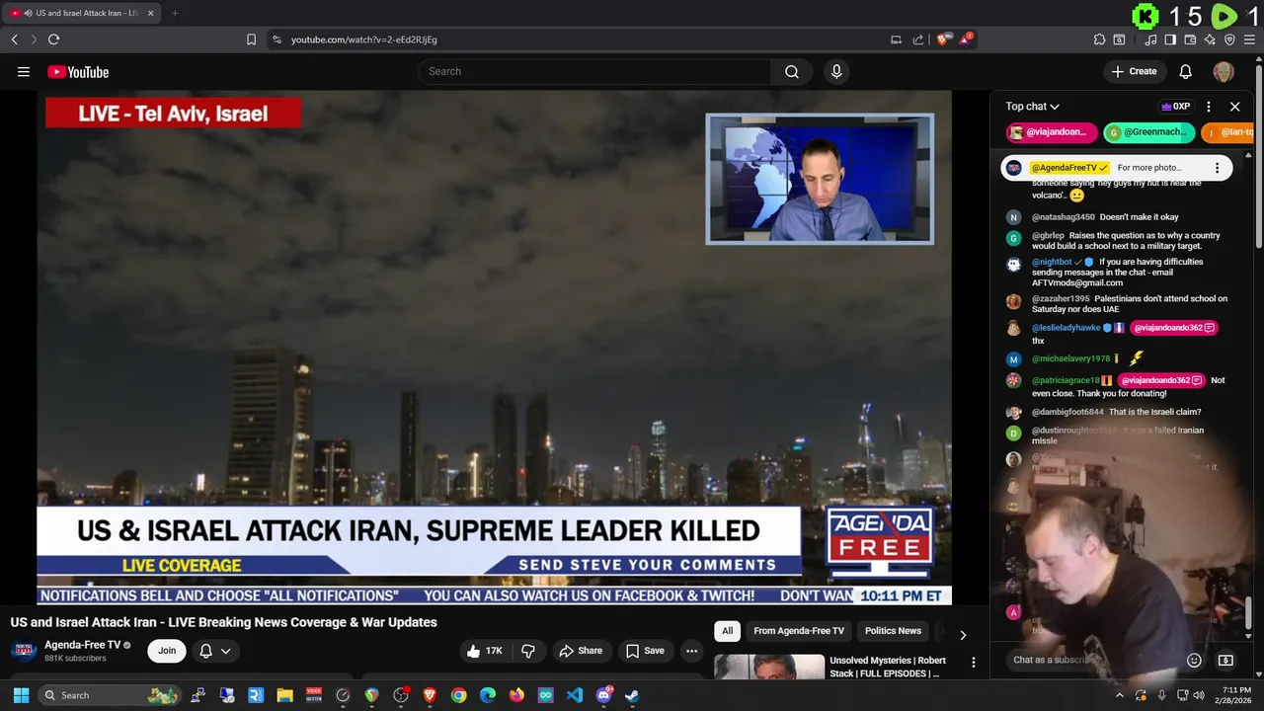Image resolution: width=1264 pixels, height=711 pixels.
Task: Open pinned message options menu
Action: tap(1217, 168)
